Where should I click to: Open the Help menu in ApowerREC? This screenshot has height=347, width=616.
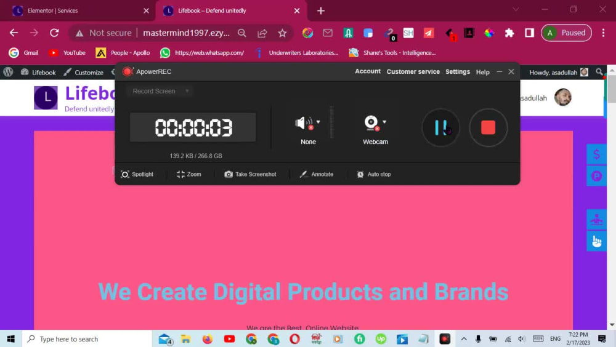pyautogui.click(x=483, y=72)
